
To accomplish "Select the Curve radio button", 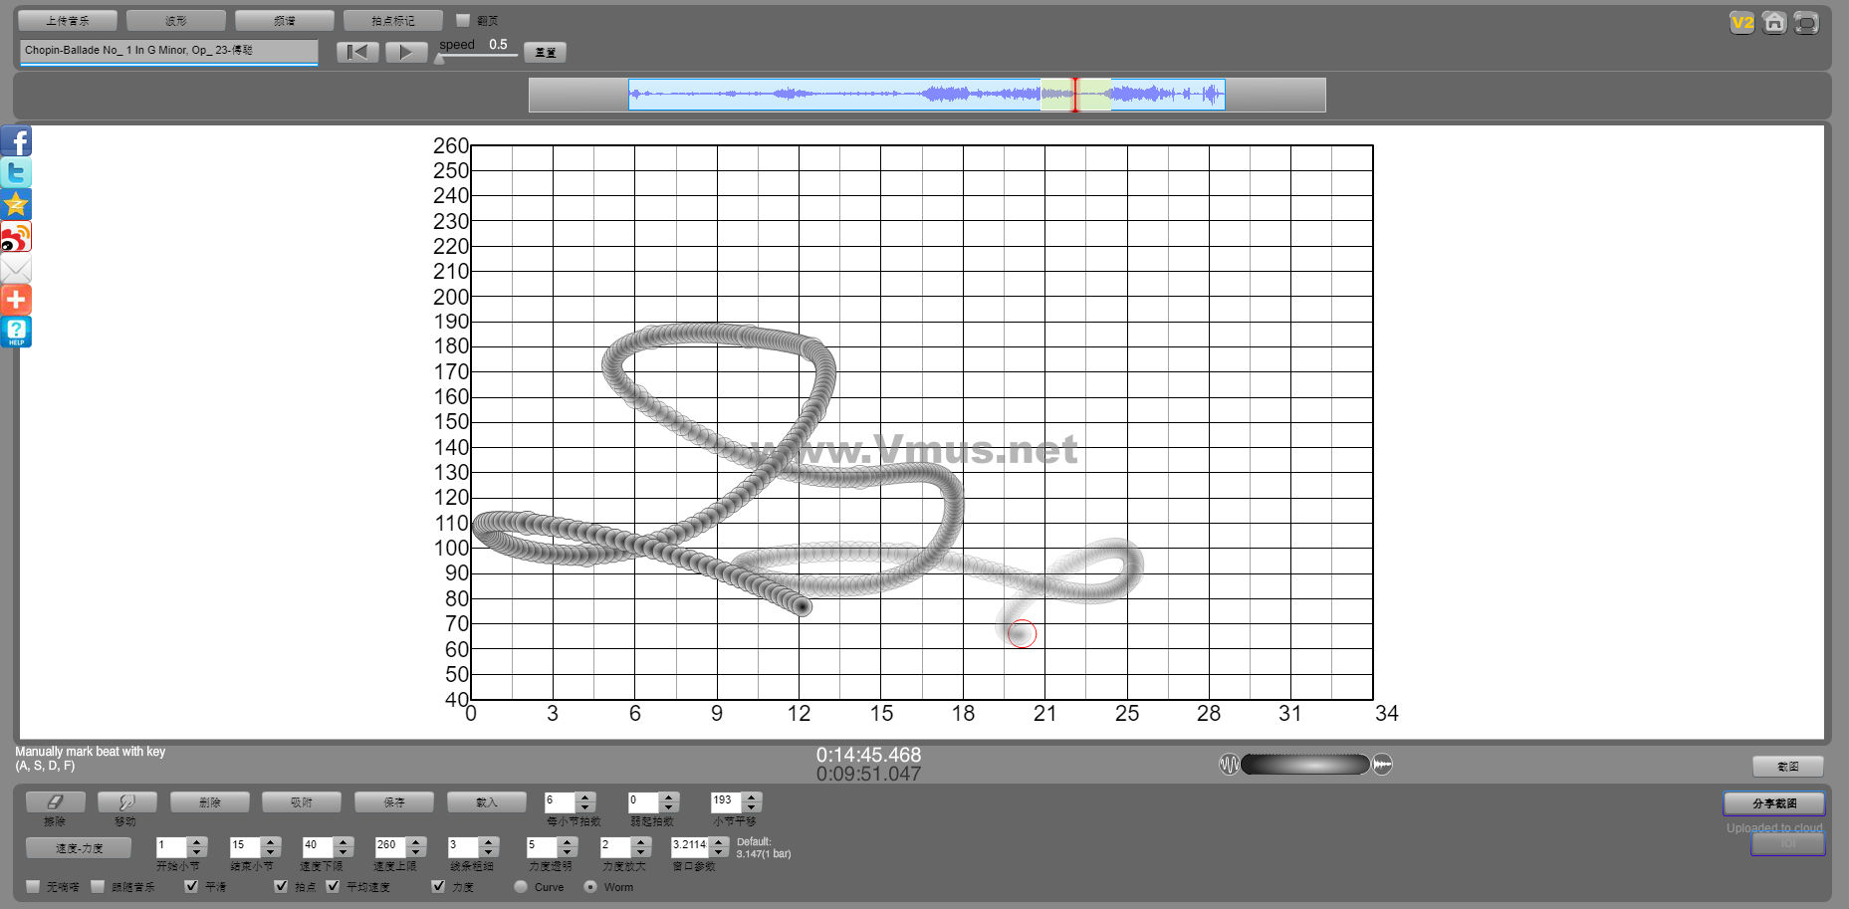I will click(521, 886).
